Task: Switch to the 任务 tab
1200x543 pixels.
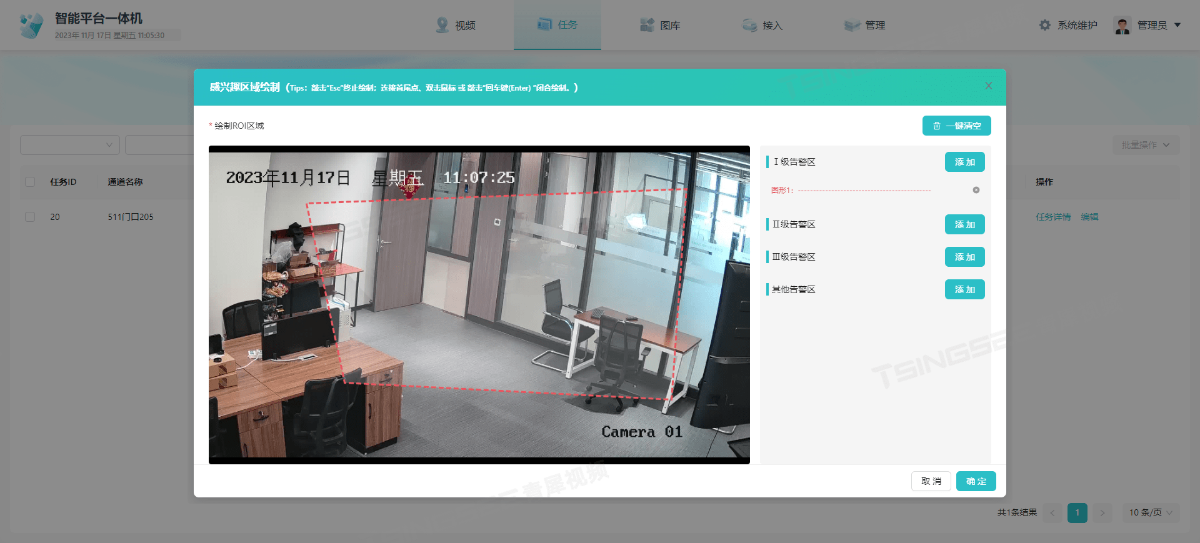Action: (x=557, y=25)
